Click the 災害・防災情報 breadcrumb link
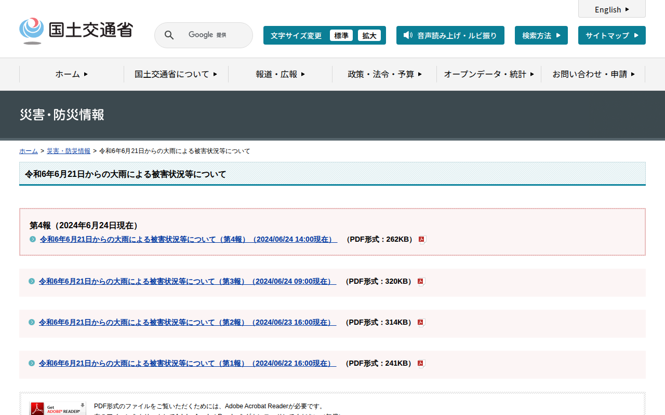The height and width of the screenshot is (415, 665). coord(68,151)
